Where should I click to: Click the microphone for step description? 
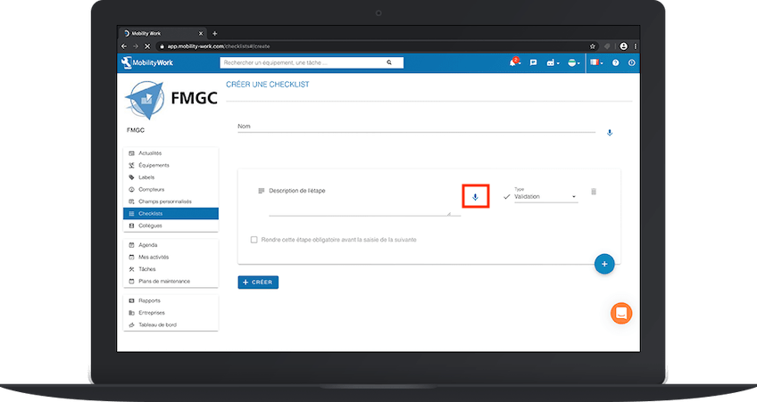click(x=476, y=197)
